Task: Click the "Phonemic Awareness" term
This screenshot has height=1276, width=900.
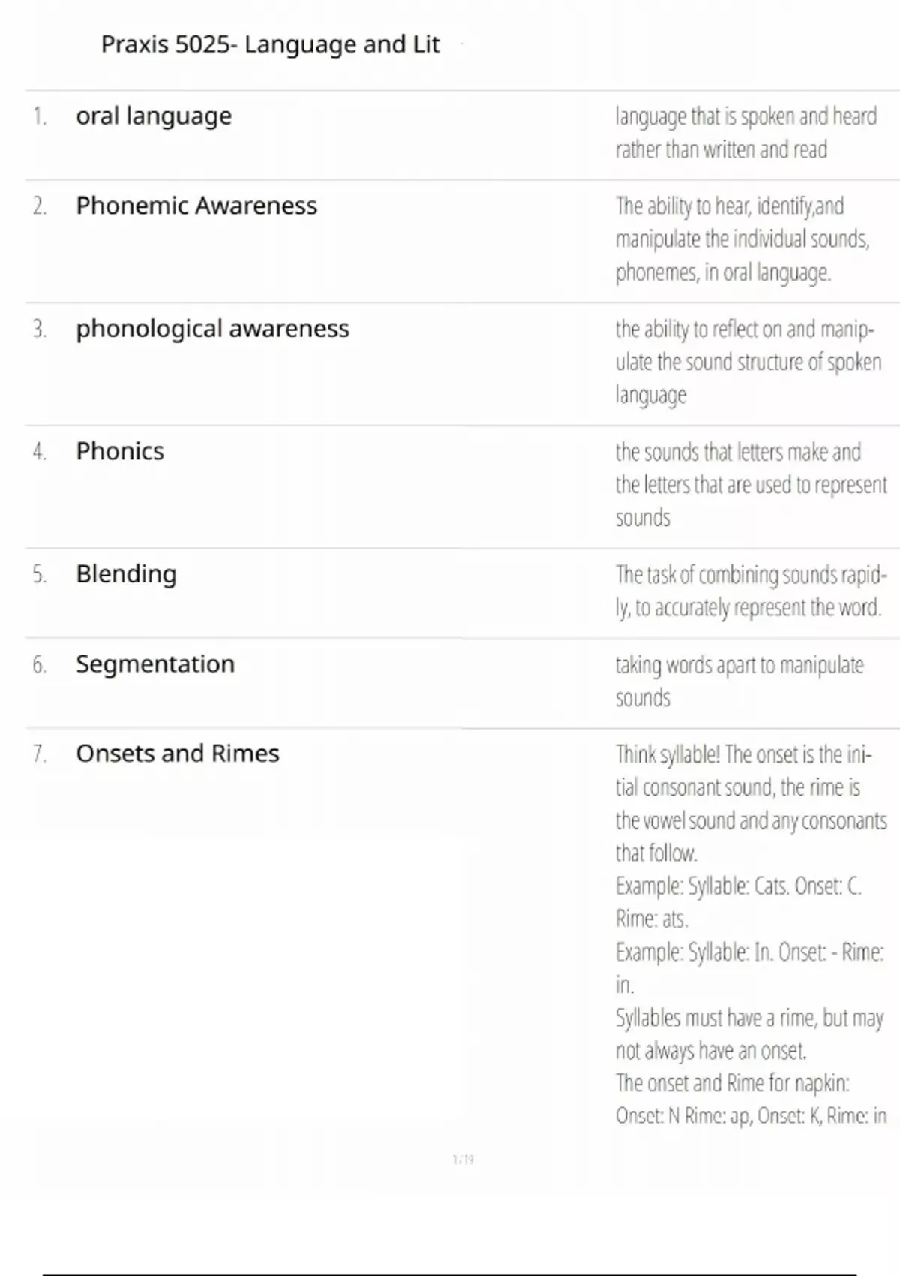Action: pyautogui.click(x=196, y=206)
